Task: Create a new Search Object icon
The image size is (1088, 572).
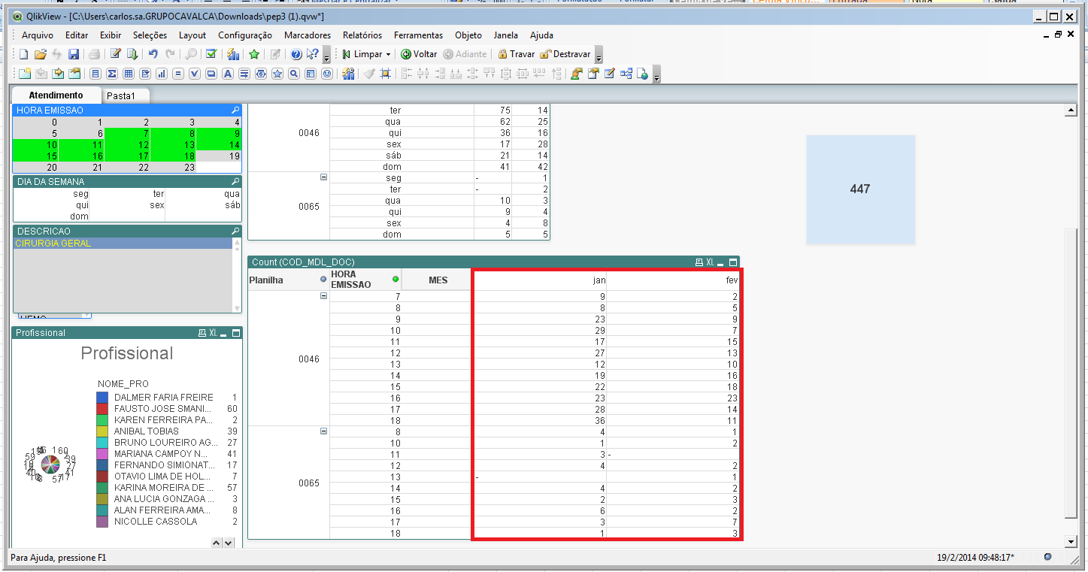Action: click(293, 74)
